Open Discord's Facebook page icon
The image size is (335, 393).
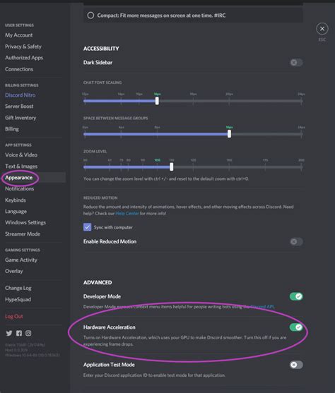tap(19, 333)
